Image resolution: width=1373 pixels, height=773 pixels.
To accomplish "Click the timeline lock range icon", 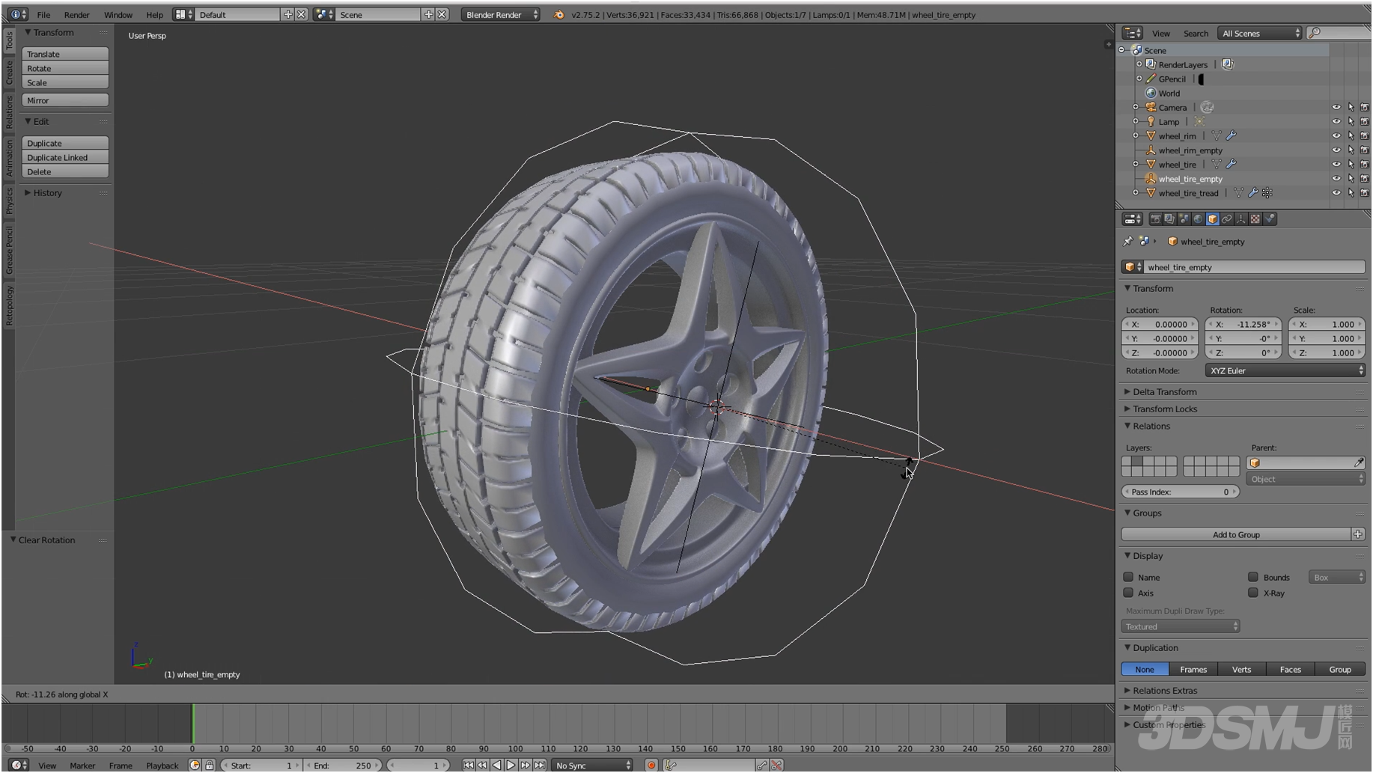I will coord(209,765).
